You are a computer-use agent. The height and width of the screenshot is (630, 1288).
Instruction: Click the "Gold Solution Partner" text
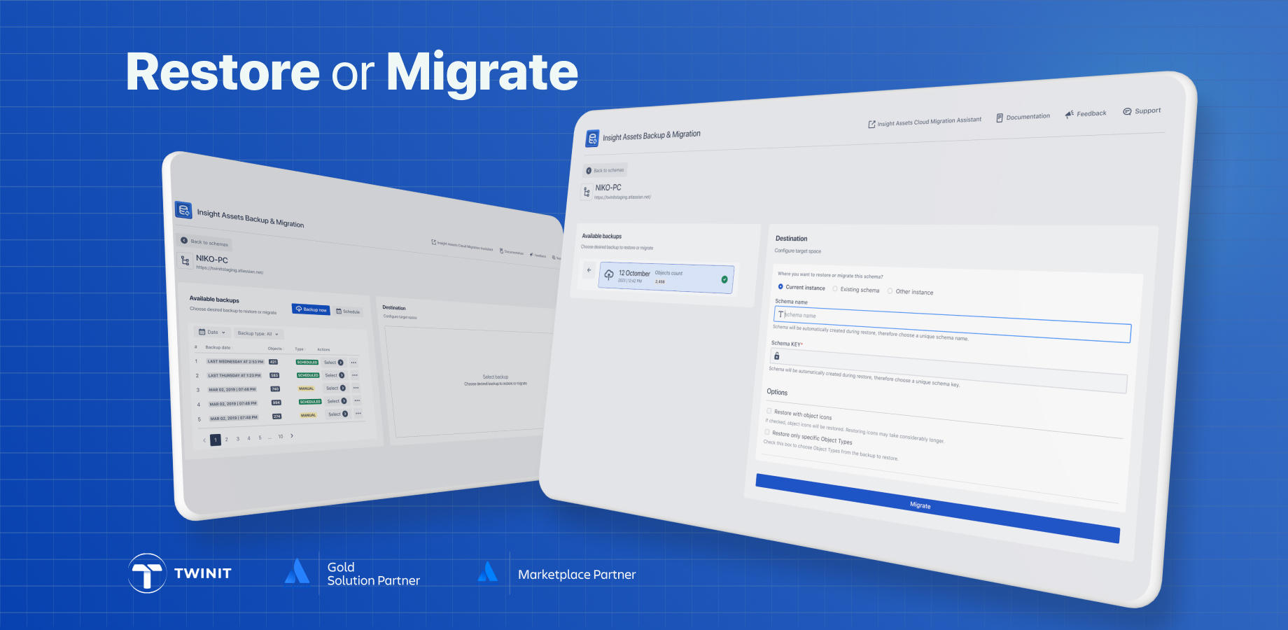374,574
